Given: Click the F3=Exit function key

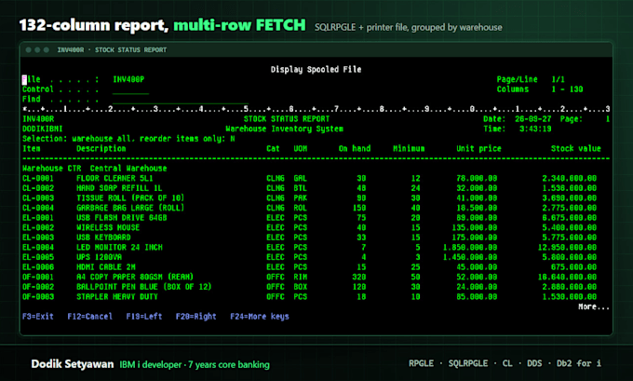Looking at the screenshot, I should click(x=38, y=317).
